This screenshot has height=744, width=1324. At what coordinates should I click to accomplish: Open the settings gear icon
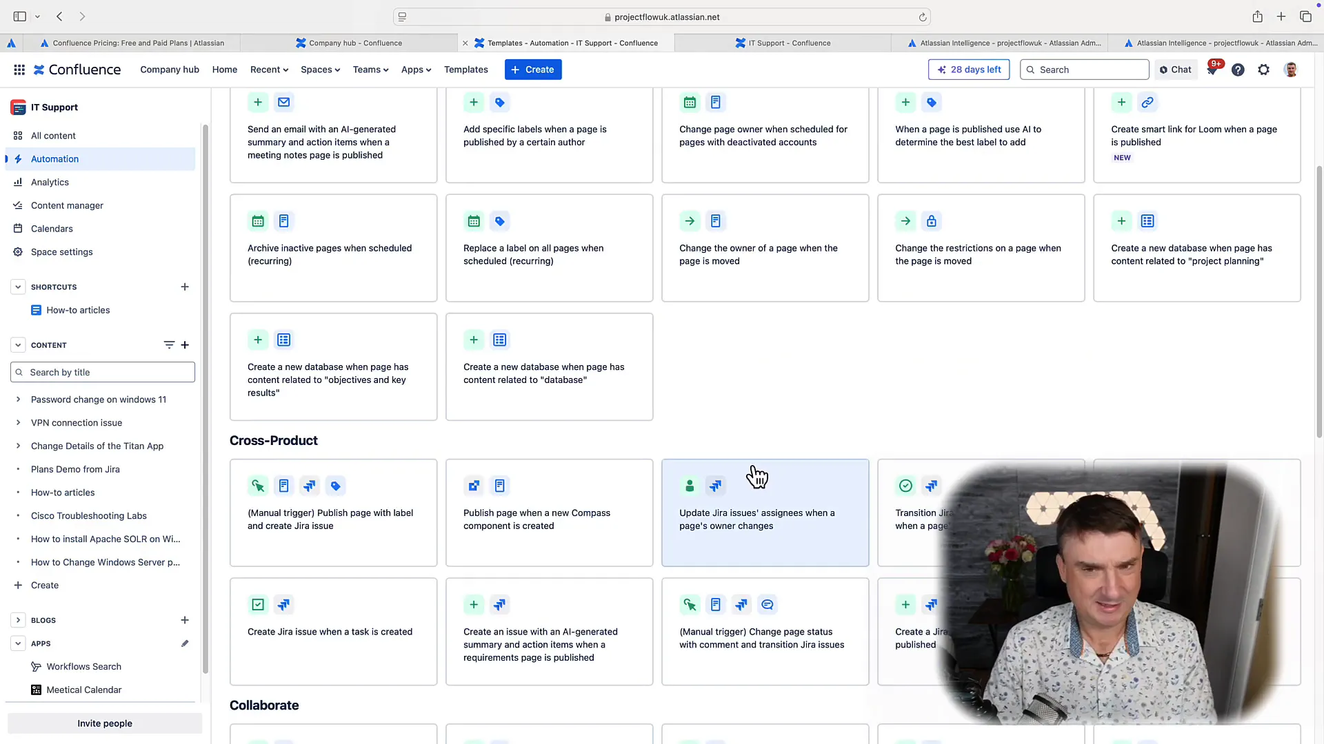pos(1263,70)
